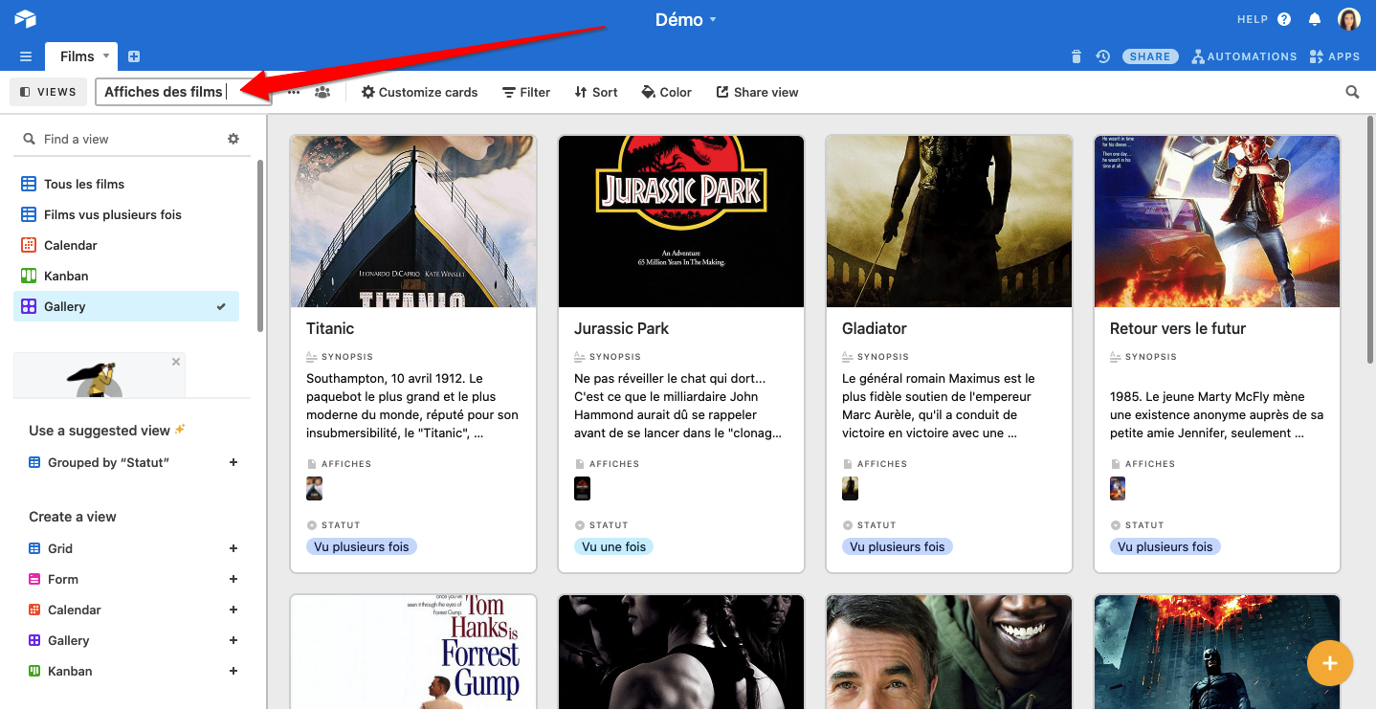The height and width of the screenshot is (710, 1376).
Task: Open AUTOMATIONS panel
Action: (1244, 56)
